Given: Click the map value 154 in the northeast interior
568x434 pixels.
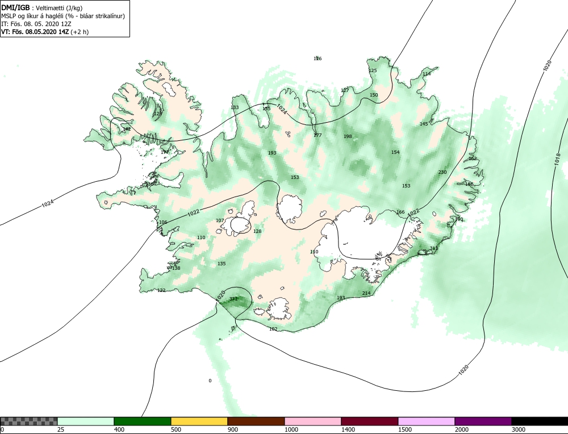Looking at the screenshot, I should (395, 152).
